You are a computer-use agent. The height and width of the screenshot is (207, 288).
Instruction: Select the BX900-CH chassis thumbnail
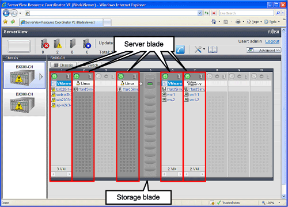(x=24, y=103)
